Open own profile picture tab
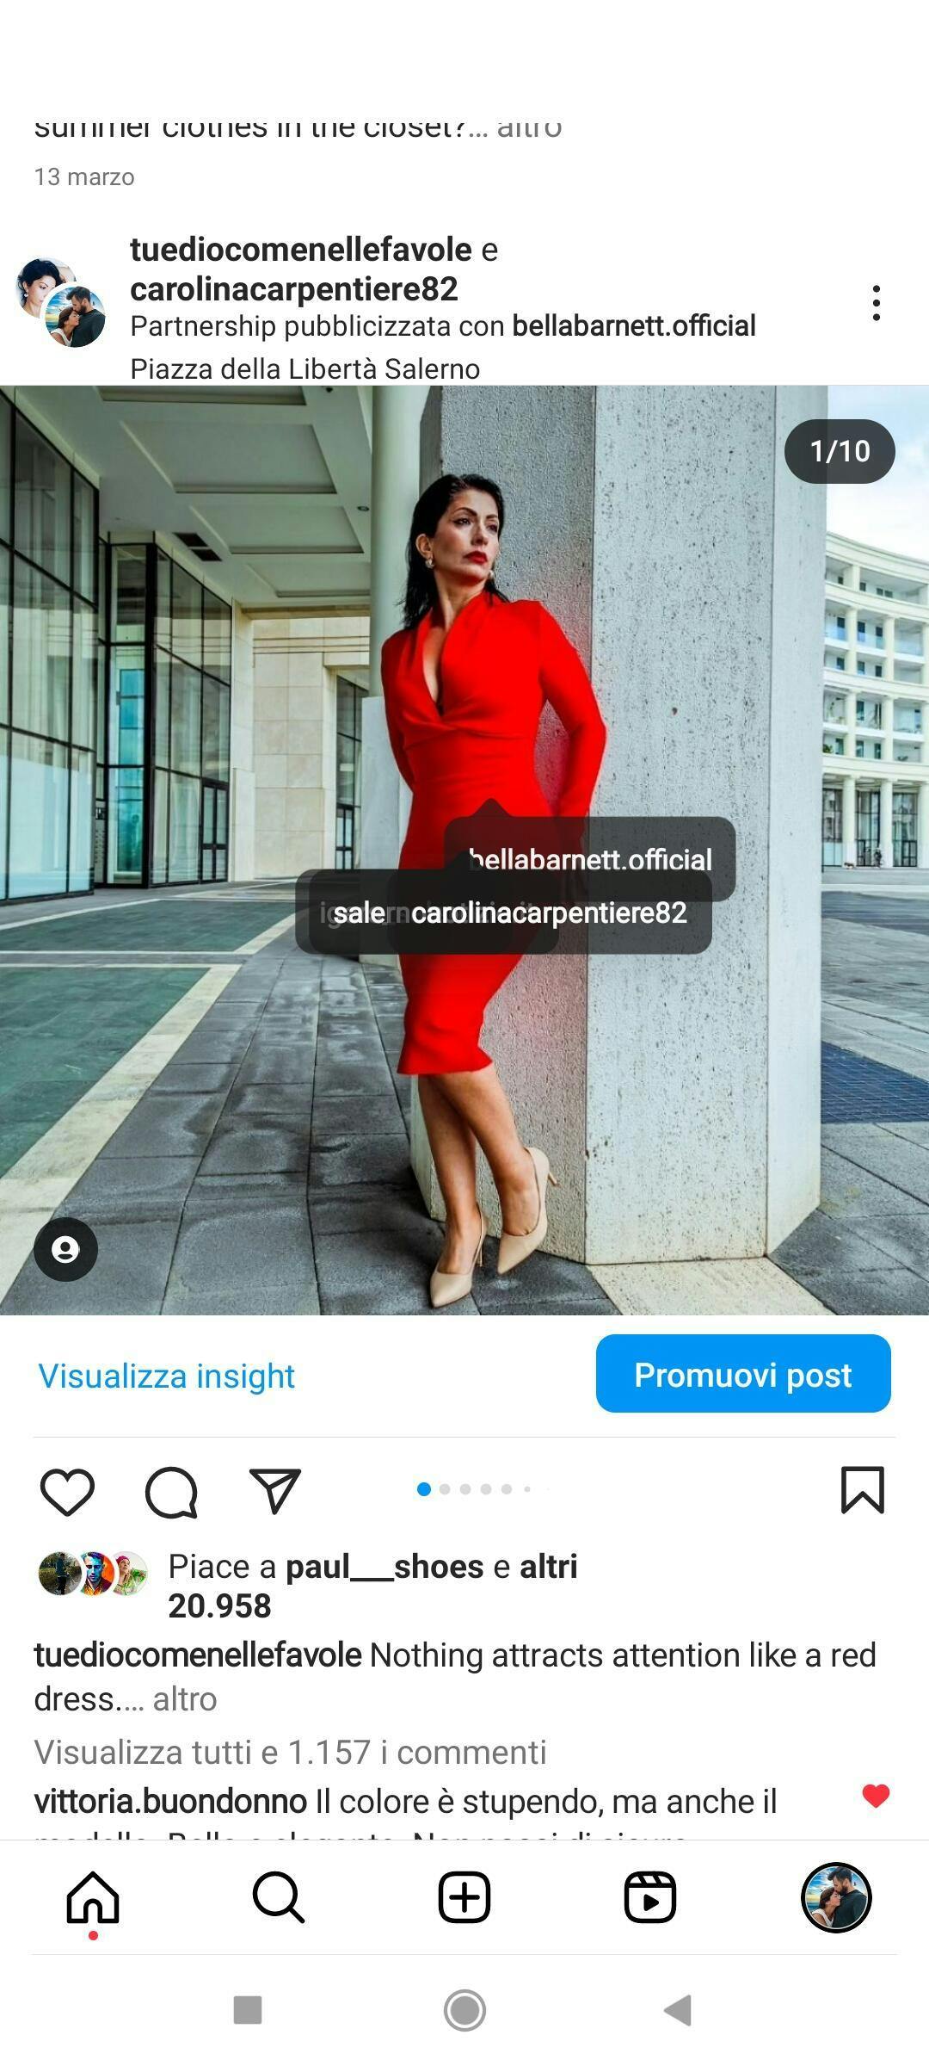The width and height of the screenshot is (929, 2066). (x=836, y=1896)
